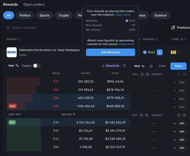The width and height of the screenshot is (190, 156).
Task: Select the All category filter
Action: pos(9,15)
